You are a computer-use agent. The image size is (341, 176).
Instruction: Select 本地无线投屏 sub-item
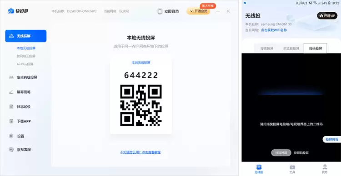tap(26, 48)
